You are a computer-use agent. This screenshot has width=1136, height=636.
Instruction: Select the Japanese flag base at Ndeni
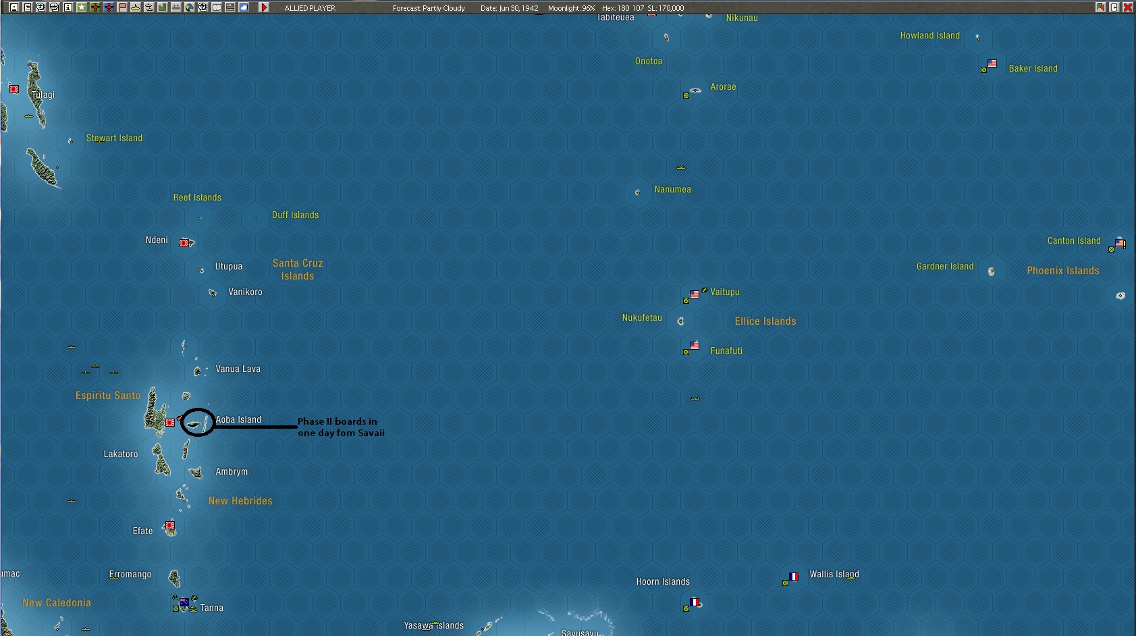point(184,242)
